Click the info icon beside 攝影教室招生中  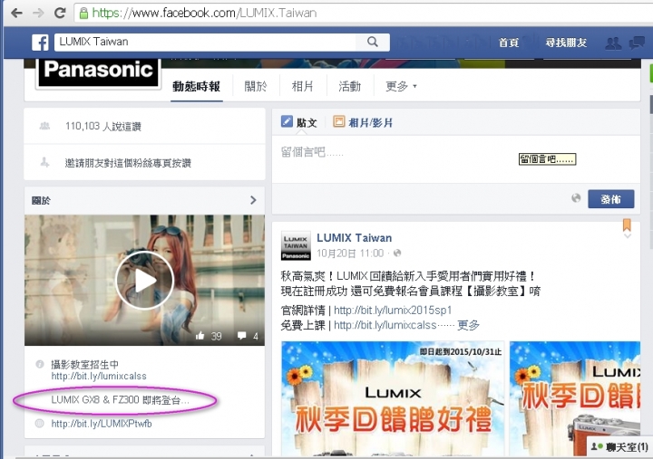[40, 365]
